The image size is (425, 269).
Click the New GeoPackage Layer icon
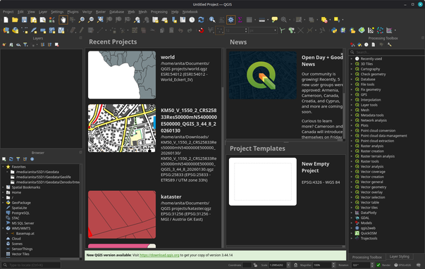[16, 30]
